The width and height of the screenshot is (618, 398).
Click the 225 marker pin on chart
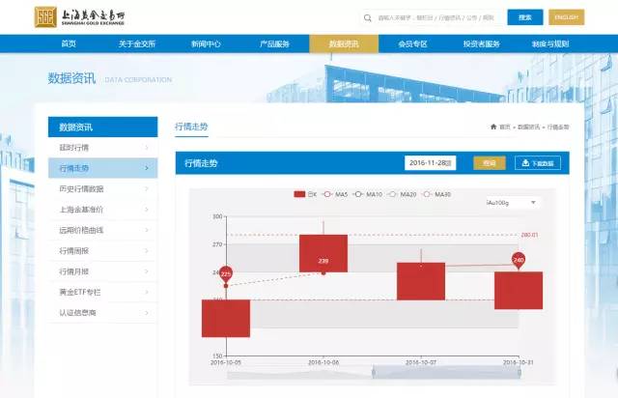(x=226, y=273)
